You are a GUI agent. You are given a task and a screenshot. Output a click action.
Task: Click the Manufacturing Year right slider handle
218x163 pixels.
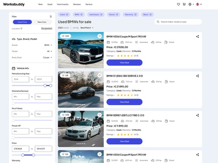pos(51,86)
